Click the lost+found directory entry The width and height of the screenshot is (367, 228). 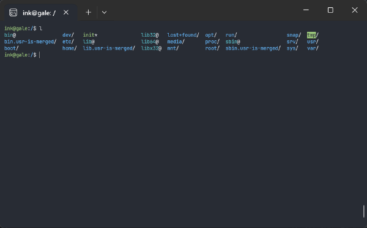click(x=183, y=35)
